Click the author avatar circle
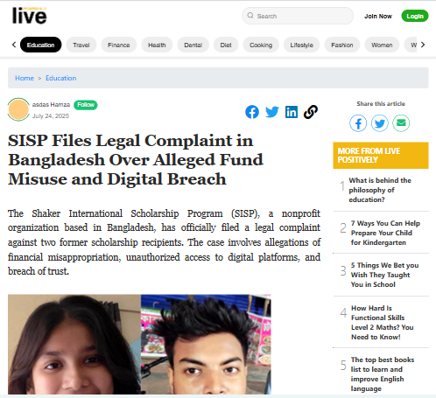 click(x=18, y=109)
